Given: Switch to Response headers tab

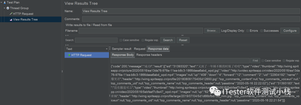Looking at the screenshot, I should click(x=149, y=55).
